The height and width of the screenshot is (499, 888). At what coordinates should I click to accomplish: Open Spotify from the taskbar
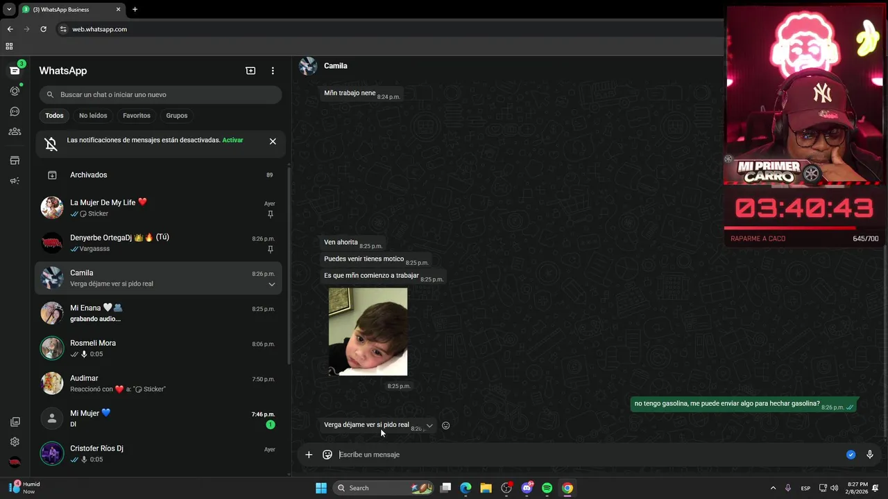pos(547,488)
